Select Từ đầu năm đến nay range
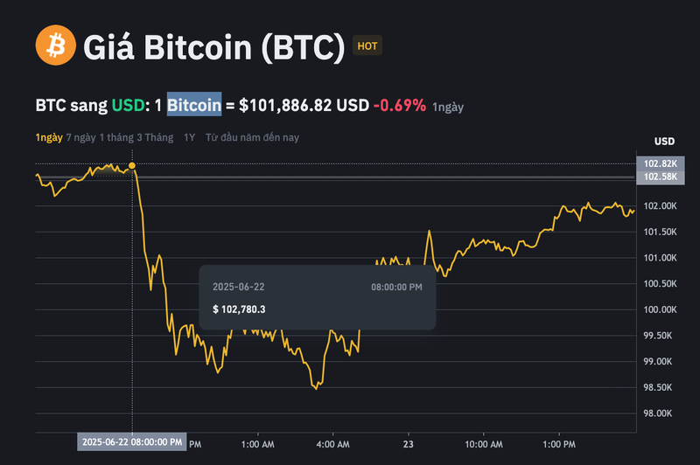This screenshot has height=465, width=700. pyautogui.click(x=251, y=138)
